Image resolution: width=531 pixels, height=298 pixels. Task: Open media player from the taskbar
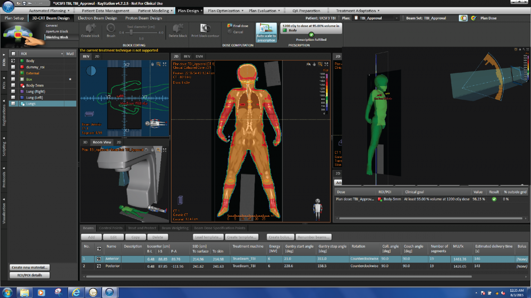(x=41, y=292)
